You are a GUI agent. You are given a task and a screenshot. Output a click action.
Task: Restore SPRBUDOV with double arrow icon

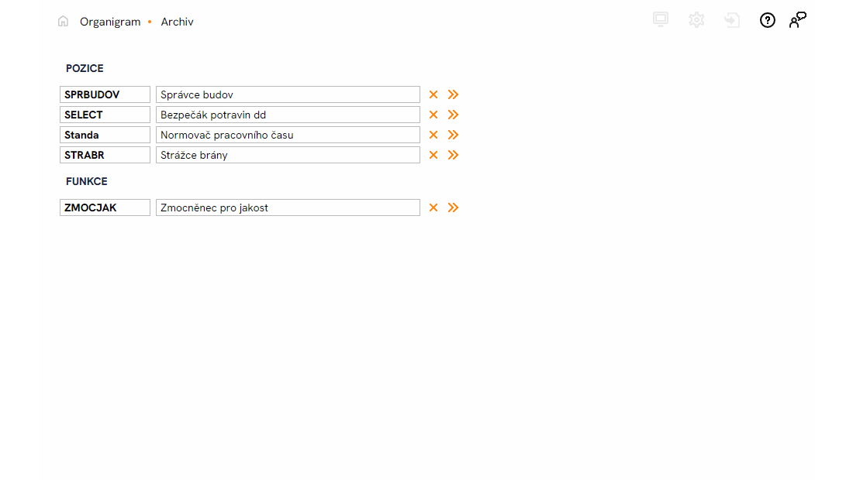454,94
